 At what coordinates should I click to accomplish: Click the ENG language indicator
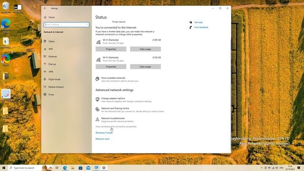point(282,168)
